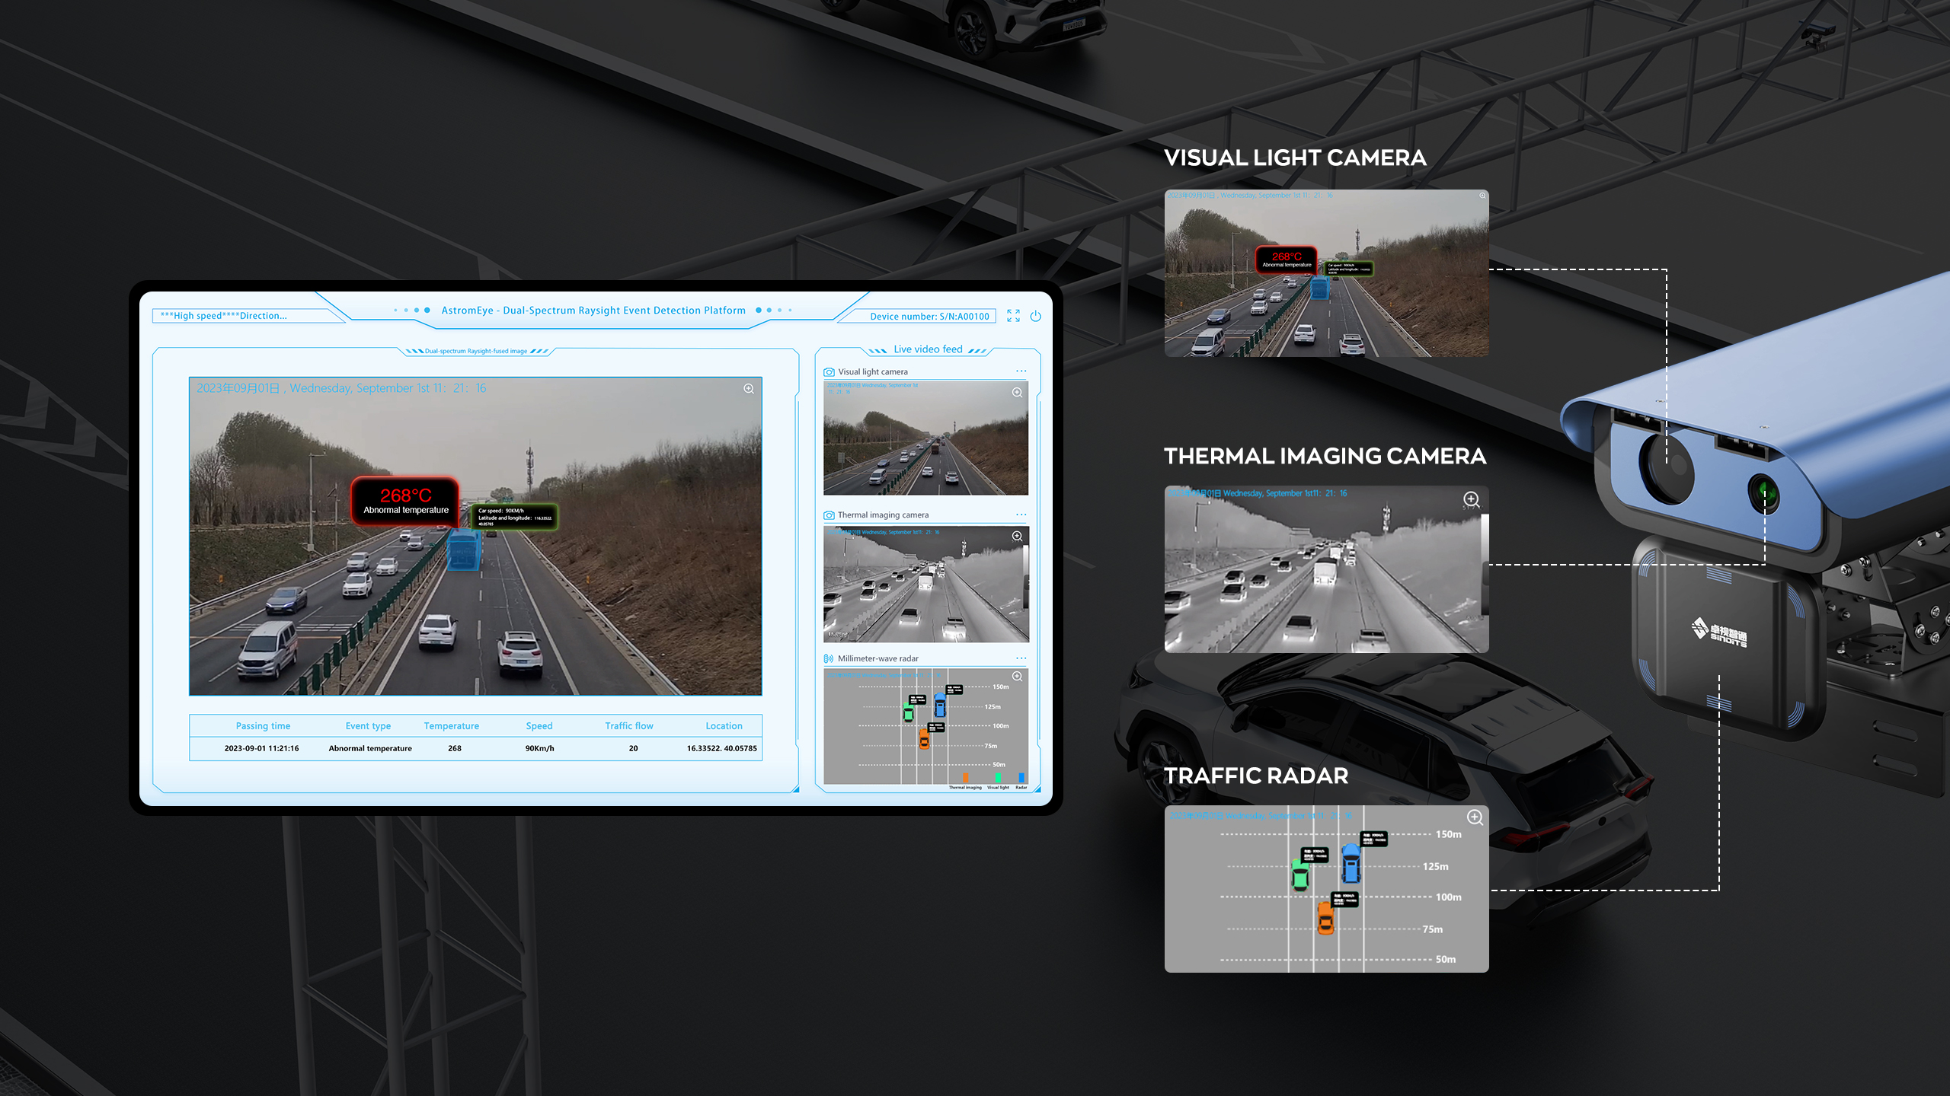This screenshot has height=1096, width=1950.
Task: Click radar wave icon beside Millimeter-wave radar label
Action: (x=829, y=658)
